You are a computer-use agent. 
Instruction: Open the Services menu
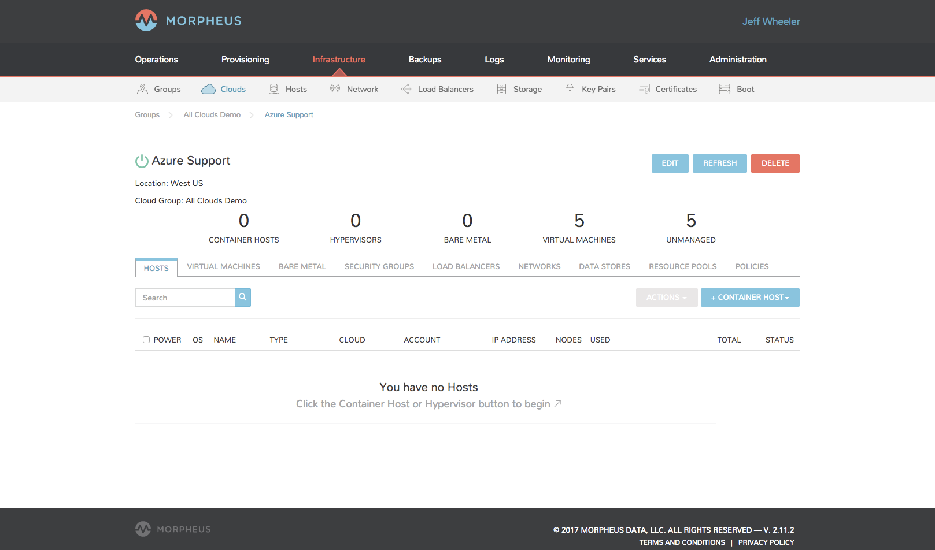[x=650, y=60]
